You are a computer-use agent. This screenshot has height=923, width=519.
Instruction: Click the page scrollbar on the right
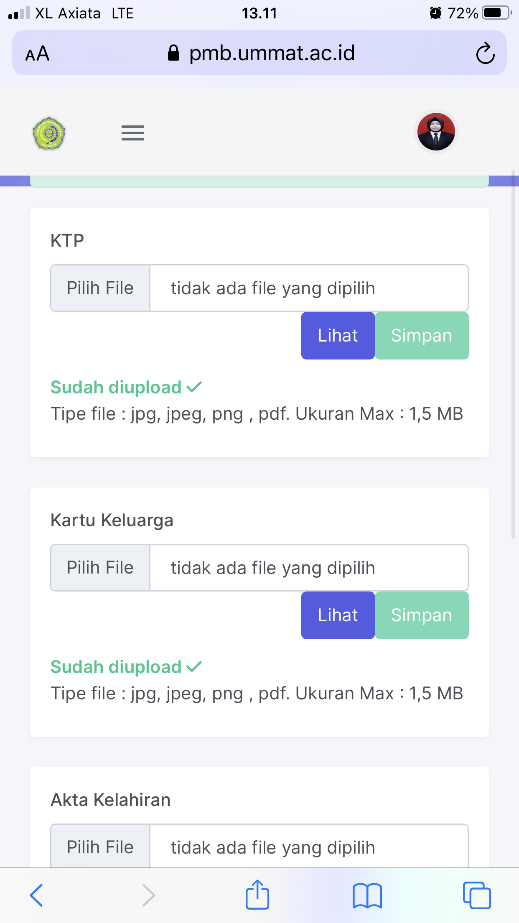tap(513, 354)
